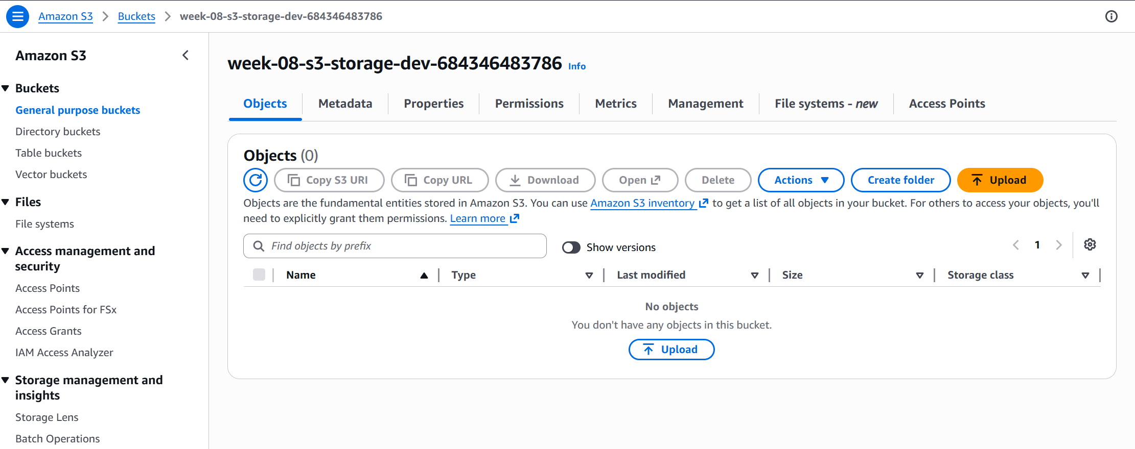
Task: Refresh the objects list
Action: 256,180
